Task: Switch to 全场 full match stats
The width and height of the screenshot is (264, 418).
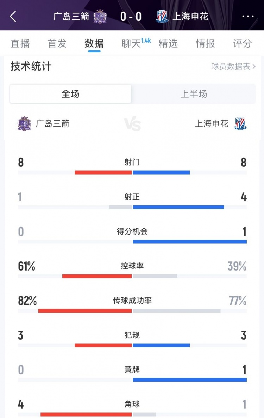Action: pyautogui.click(x=70, y=94)
